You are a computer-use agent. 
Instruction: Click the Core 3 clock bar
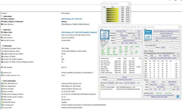coord(113,14)
